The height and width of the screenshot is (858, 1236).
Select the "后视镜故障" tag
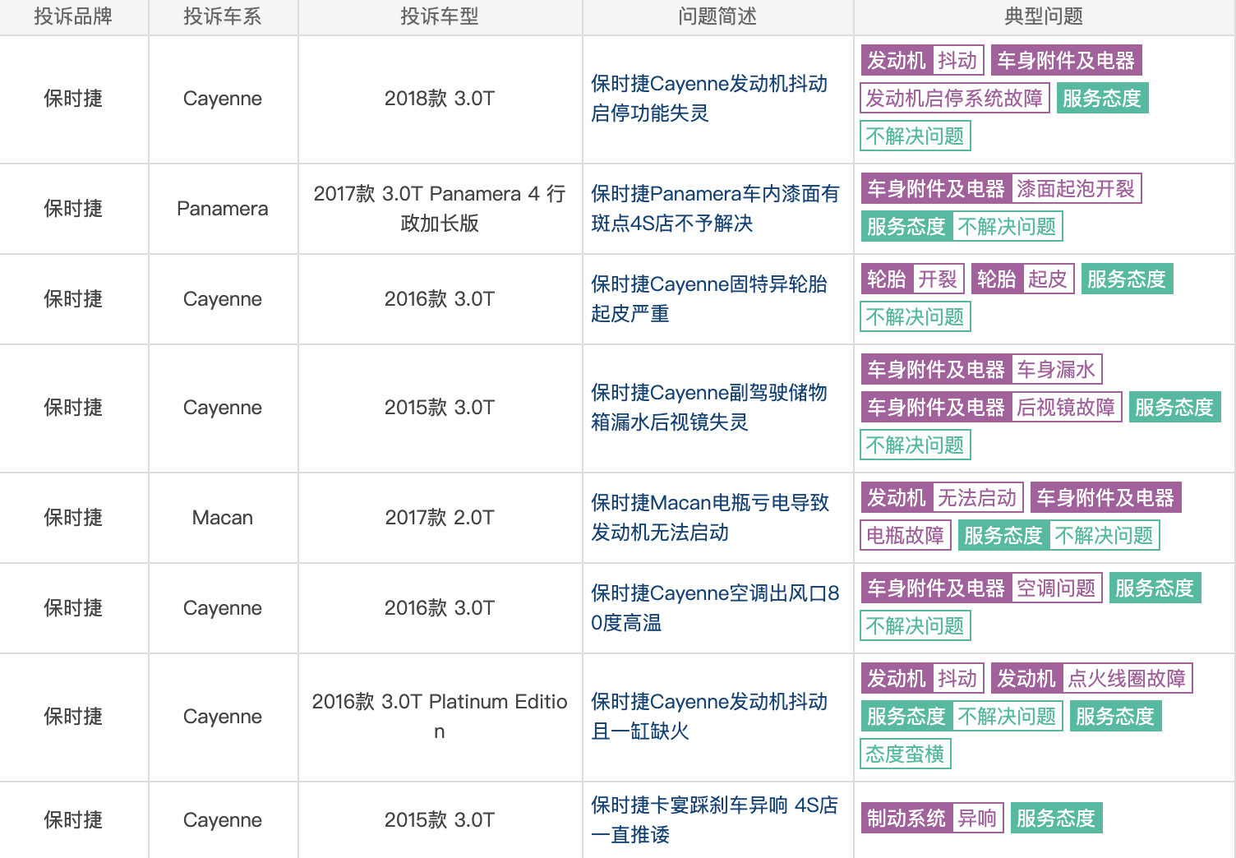click(1066, 408)
